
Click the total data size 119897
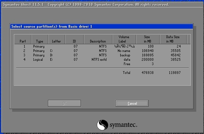coord(175,73)
